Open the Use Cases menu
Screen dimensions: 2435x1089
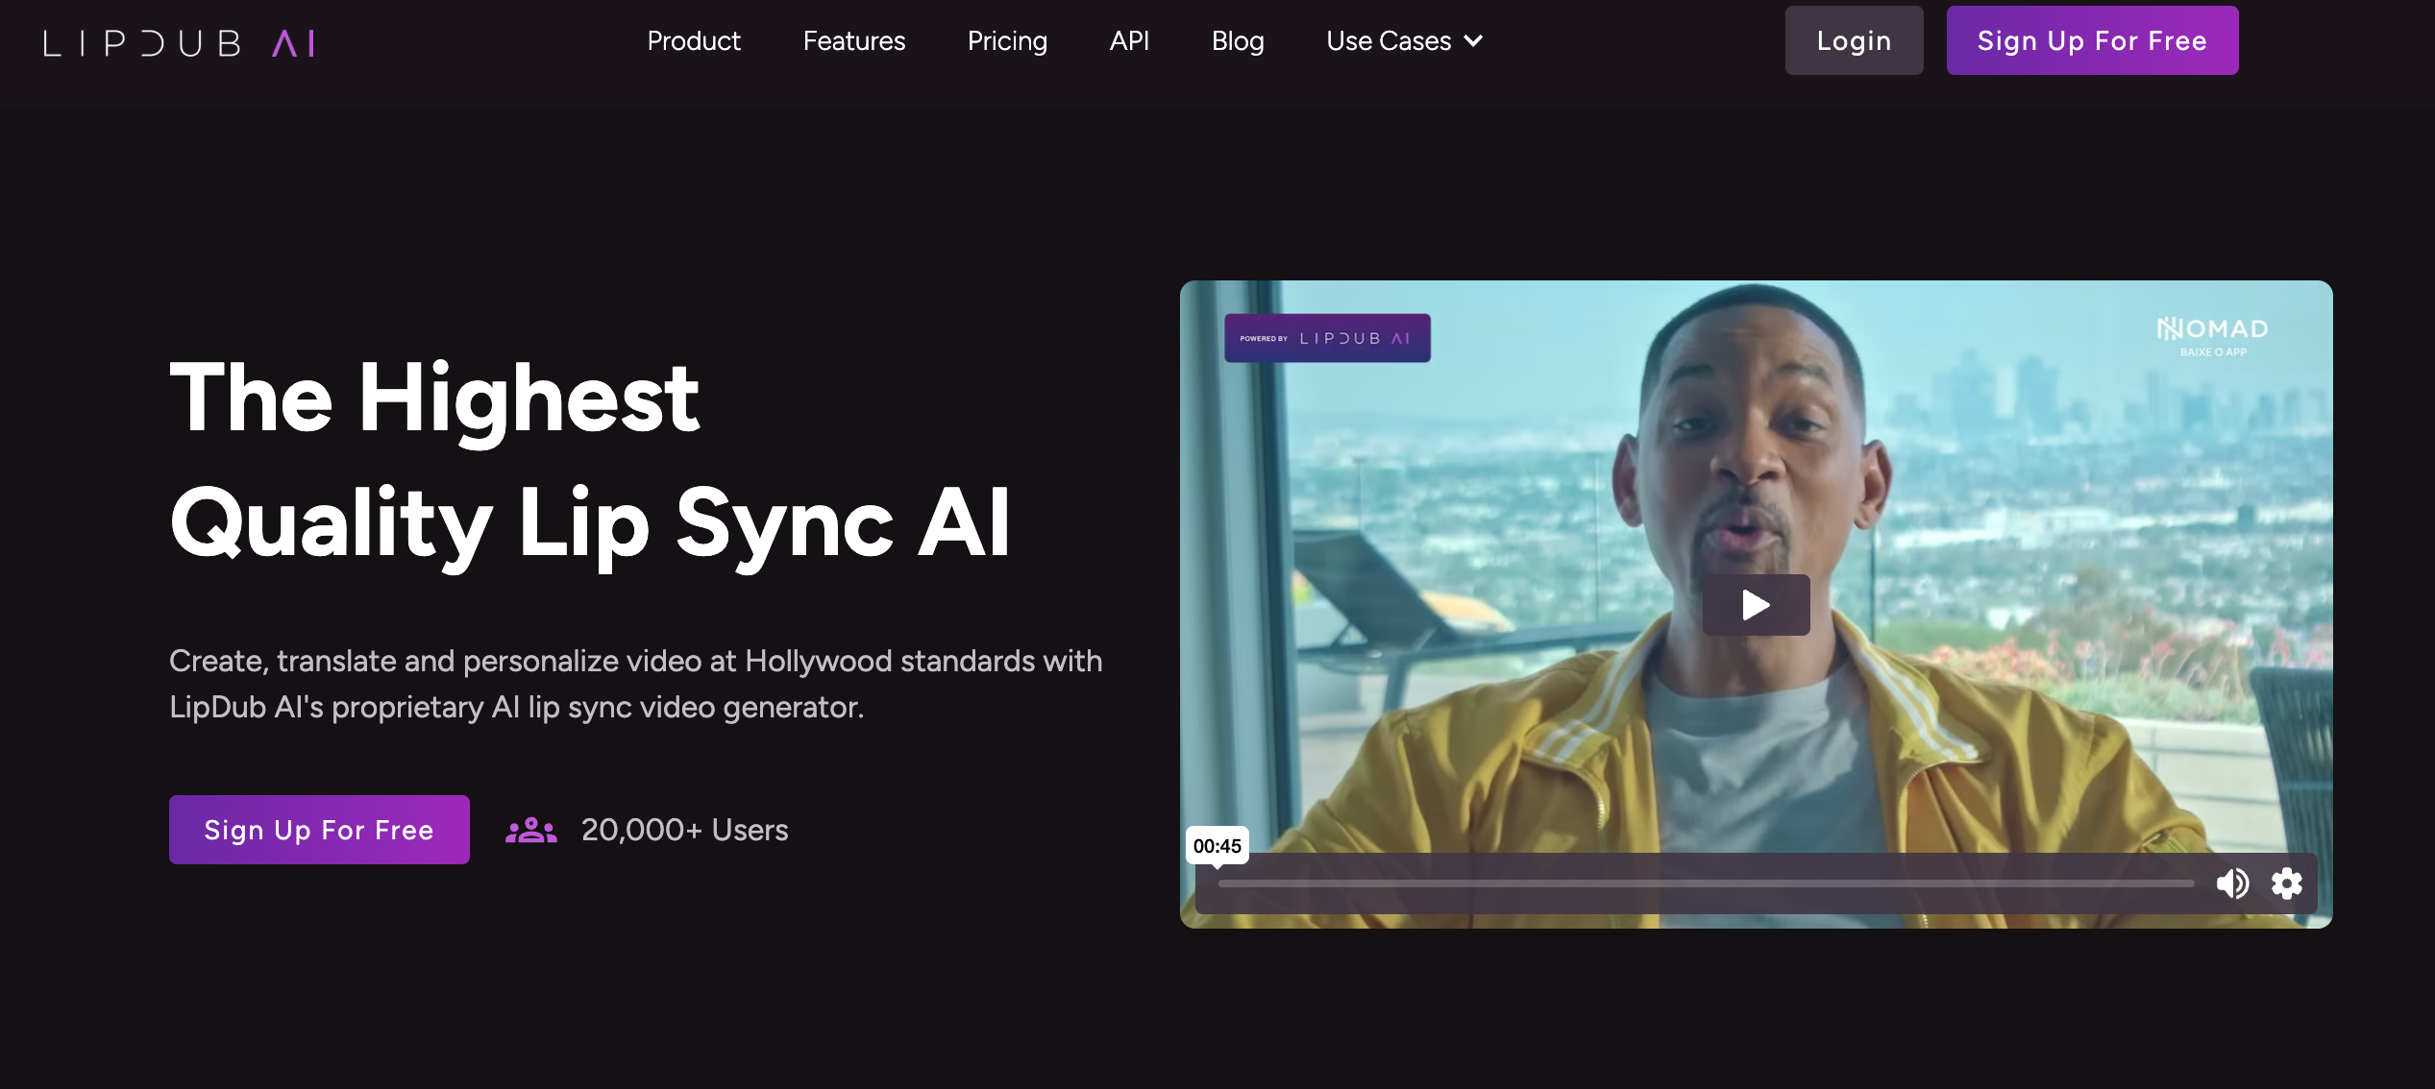[1389, 41]
